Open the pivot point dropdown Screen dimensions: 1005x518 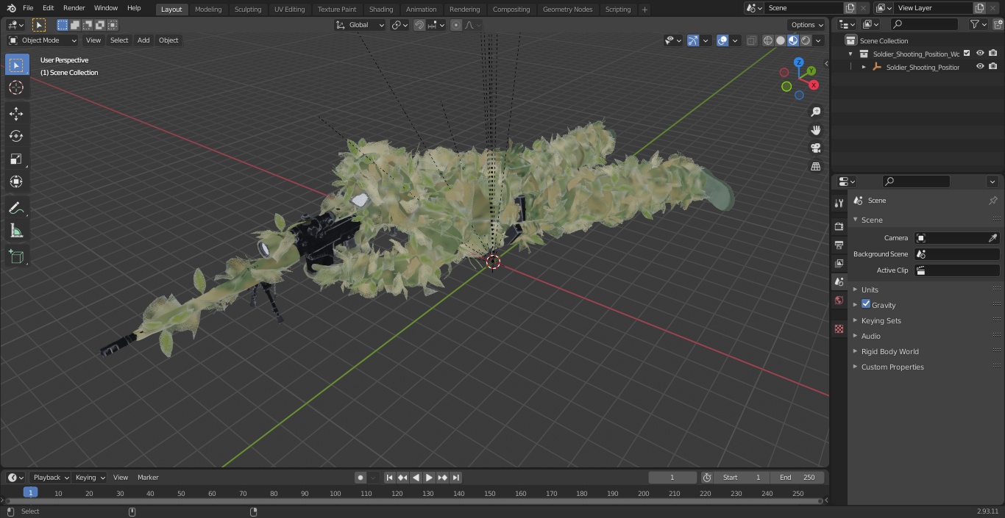click(399, 25)
